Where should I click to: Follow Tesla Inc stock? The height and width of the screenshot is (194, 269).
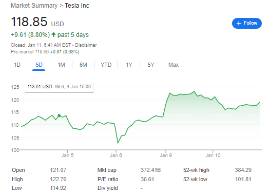pos(247,23)
